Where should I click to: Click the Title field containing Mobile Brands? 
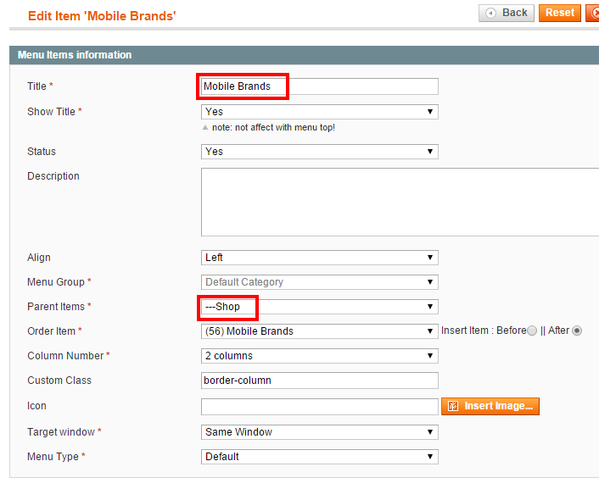[319, 86]
